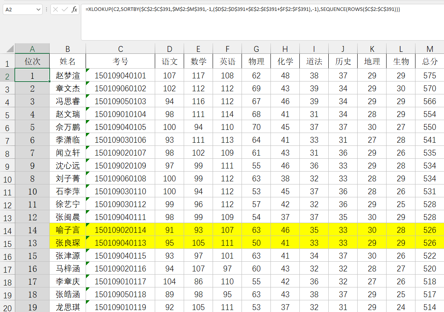Click the formula bar options dots handle
The image size is (444, 312).
point(47,10)
